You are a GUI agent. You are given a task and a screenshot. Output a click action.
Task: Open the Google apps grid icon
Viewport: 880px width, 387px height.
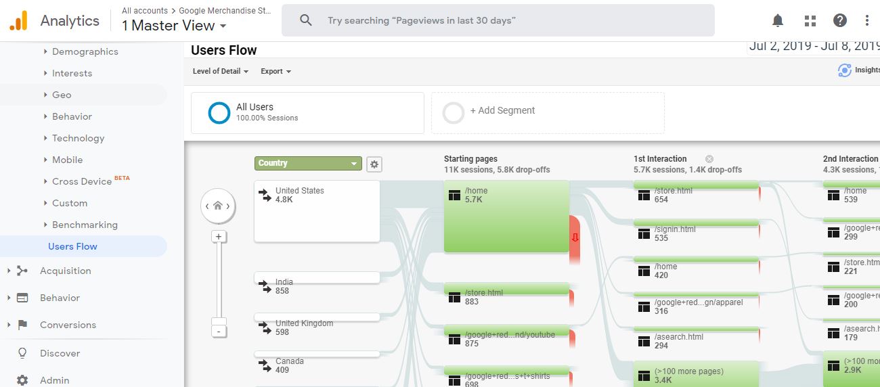810,20
